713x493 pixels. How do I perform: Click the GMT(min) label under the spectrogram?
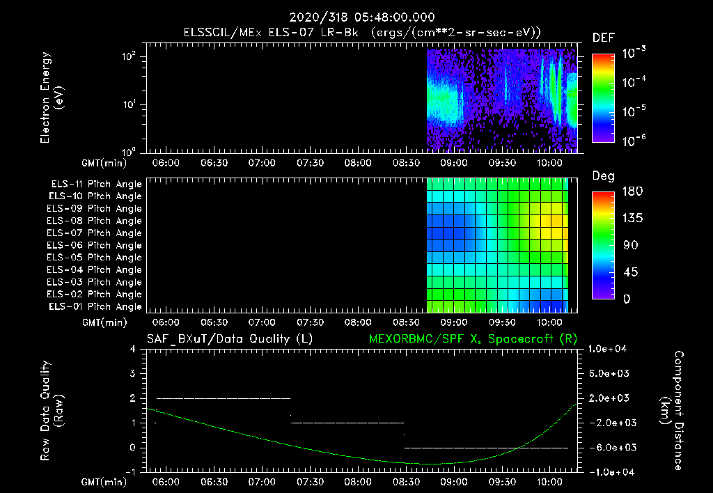pyautogui.click(x=104, y=163)
